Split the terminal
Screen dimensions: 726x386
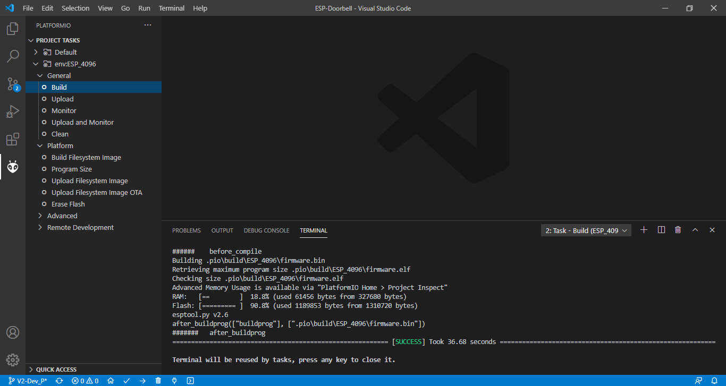661,230
